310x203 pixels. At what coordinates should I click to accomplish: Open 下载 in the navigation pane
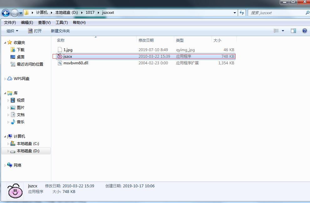click(21, 50)
